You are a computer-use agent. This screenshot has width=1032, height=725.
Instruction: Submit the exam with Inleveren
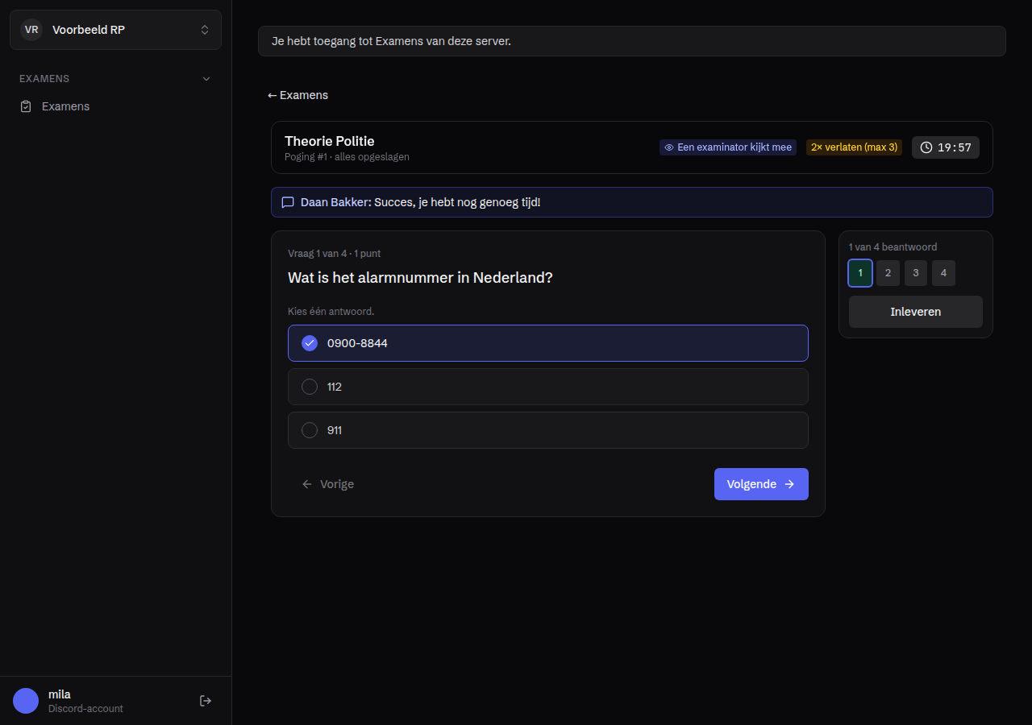(x=916, y=312)
